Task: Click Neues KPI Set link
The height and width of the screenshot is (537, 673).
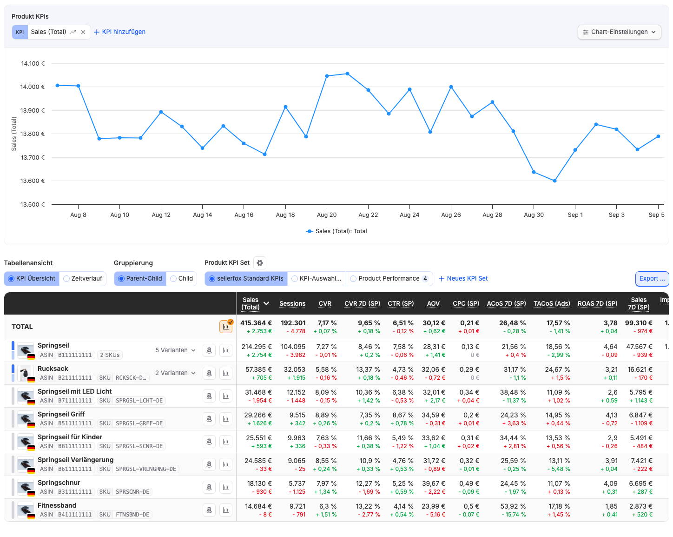Action: [463, 279]
